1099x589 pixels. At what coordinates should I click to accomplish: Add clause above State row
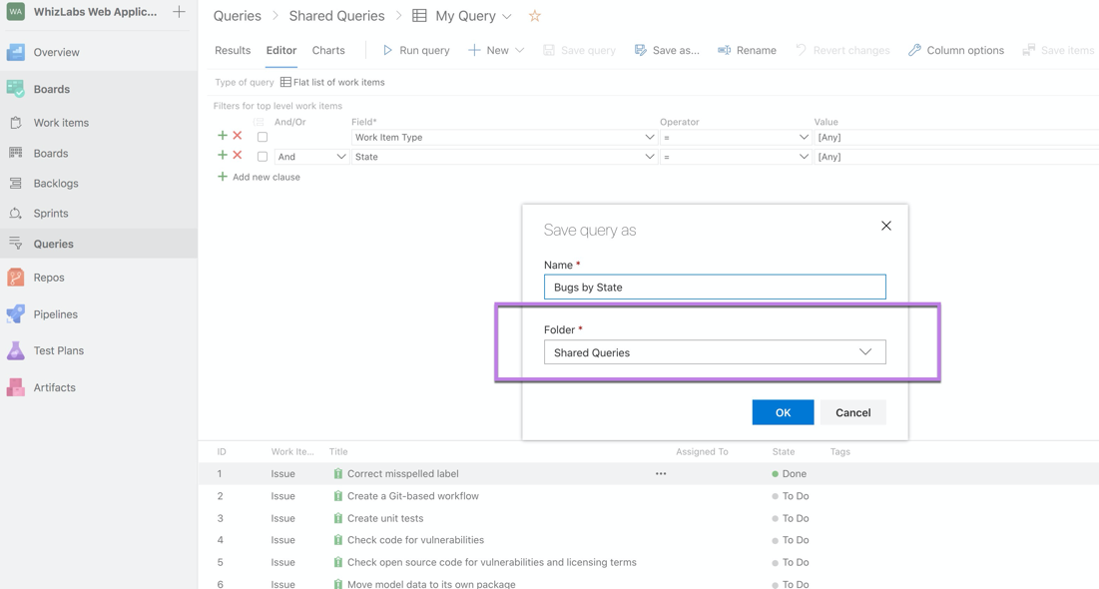pos(223,155)
